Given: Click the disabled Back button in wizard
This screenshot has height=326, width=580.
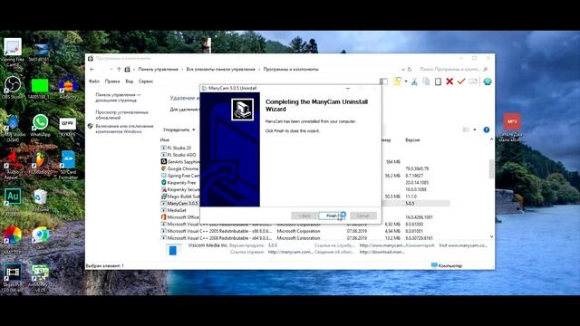Looking at the screenshot, I should 304,216.
